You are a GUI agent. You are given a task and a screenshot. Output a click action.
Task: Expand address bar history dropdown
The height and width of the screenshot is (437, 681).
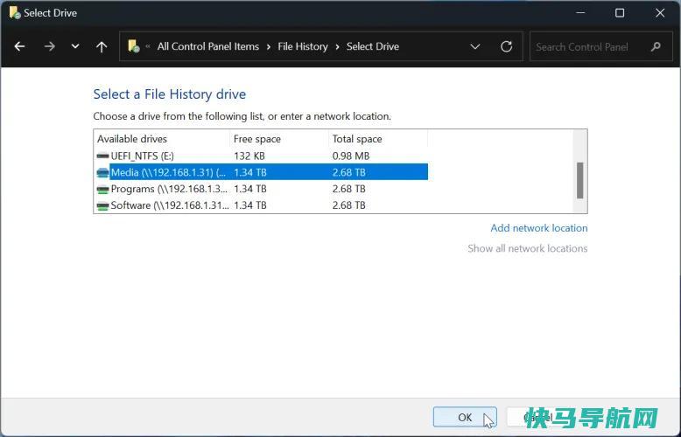tap(475, 46)
